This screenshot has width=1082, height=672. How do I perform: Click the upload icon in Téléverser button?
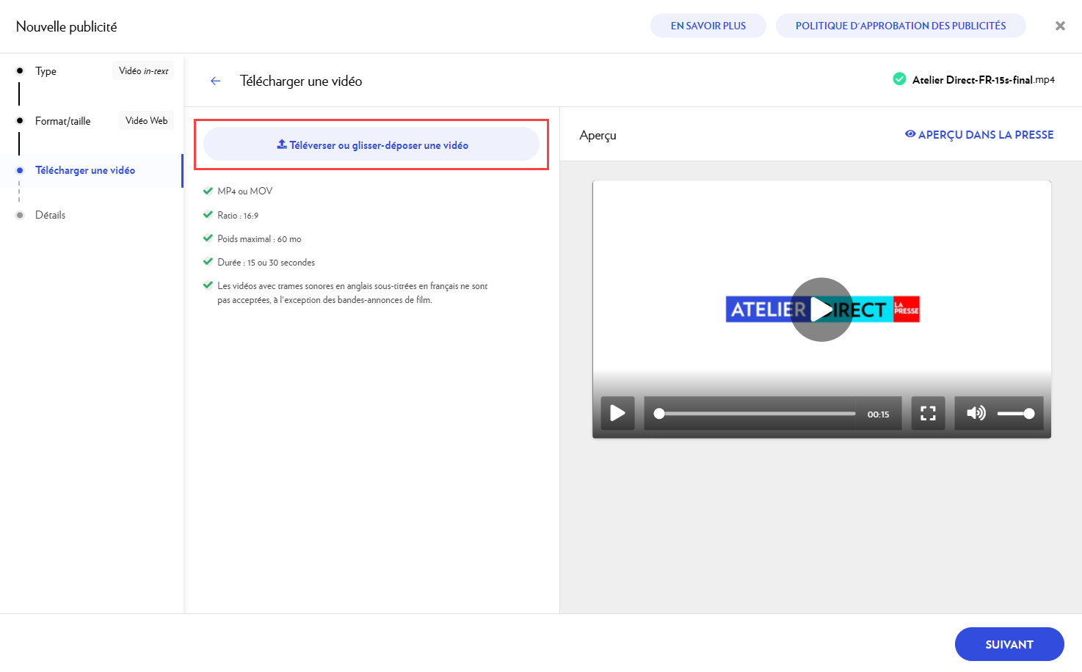[x=282, y=145]
